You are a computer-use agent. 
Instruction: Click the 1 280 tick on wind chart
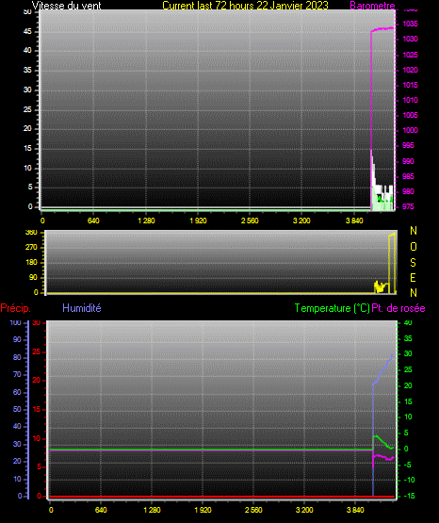click(146, 221)
